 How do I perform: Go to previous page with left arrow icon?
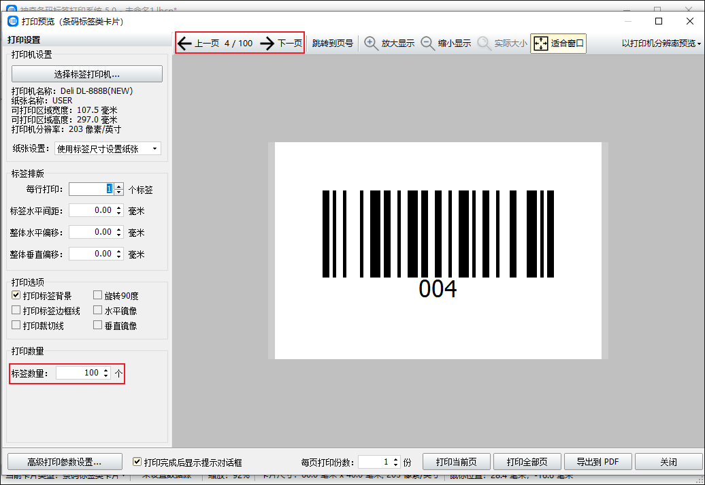coord(184,43)
